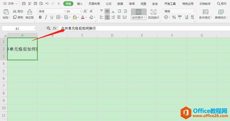Expand the 表格样式 dropdown
This screenshot has height=121, width=230.
(227, 17)
